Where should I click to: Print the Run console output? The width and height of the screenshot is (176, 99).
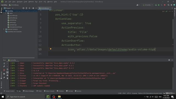pos(7,75)
